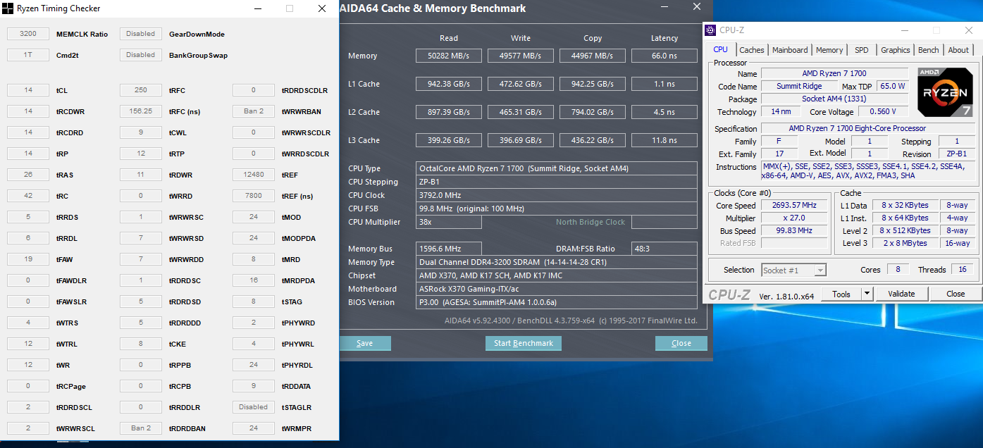This screenshot has height=448, width=983.
Task: Click the MEMCLK Ratio 3200 field
Action: click(28, 34)
